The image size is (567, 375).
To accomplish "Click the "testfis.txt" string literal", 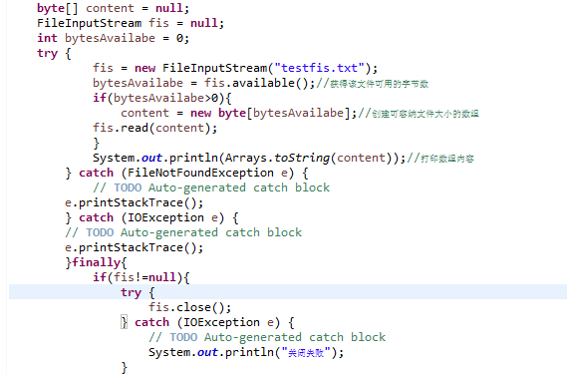I will pyautogui.click(x=319, y=68).
